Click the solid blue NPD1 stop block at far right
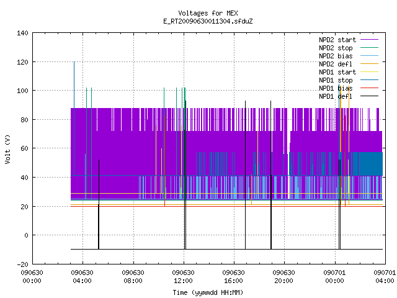Screen dimensions: 397x298 click(370, 164)
